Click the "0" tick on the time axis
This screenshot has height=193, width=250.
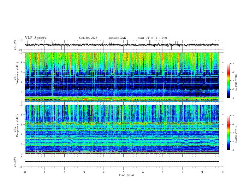[25, 172]
